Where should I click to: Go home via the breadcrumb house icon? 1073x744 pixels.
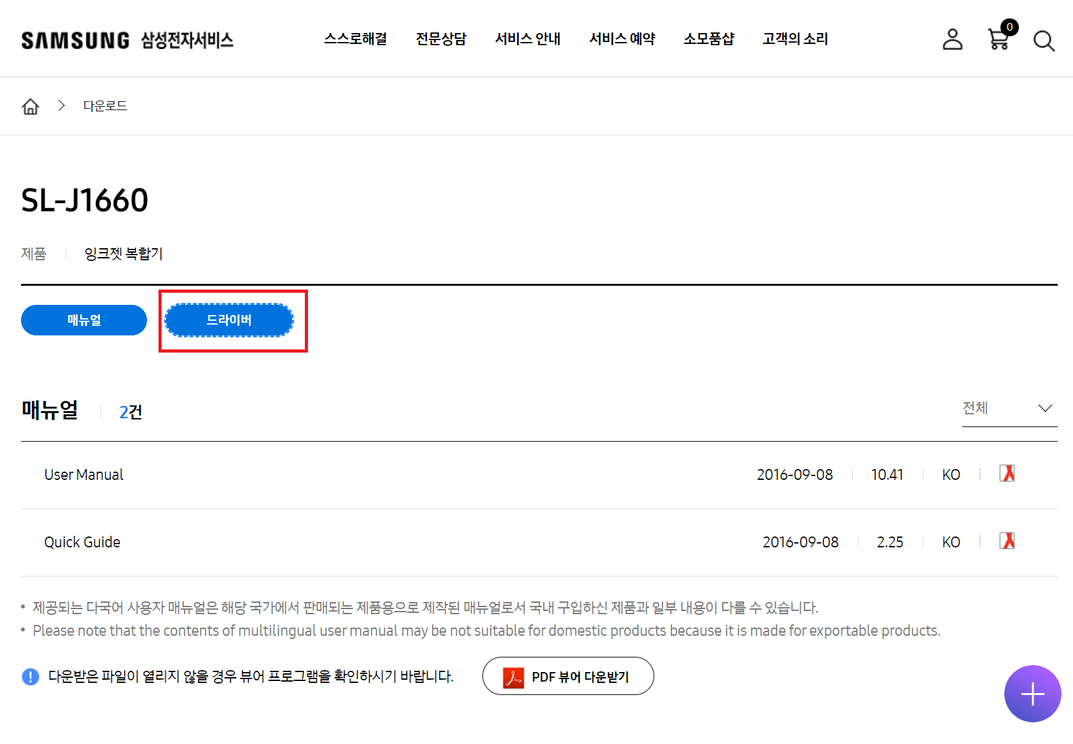pos(30,106)
